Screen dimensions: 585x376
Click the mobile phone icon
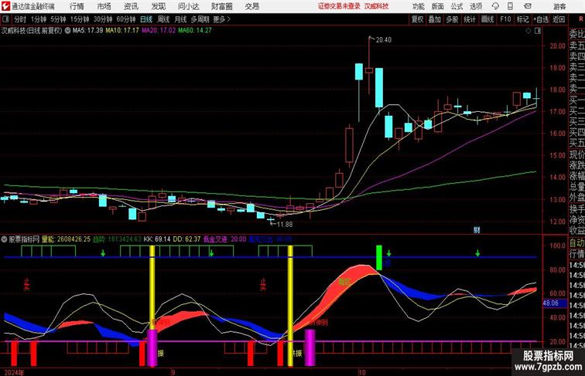click(x=511, y=6)
